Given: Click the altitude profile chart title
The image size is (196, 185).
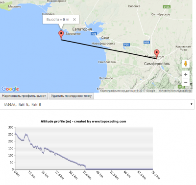Looking at the screenshot, I should coord(83,121).
